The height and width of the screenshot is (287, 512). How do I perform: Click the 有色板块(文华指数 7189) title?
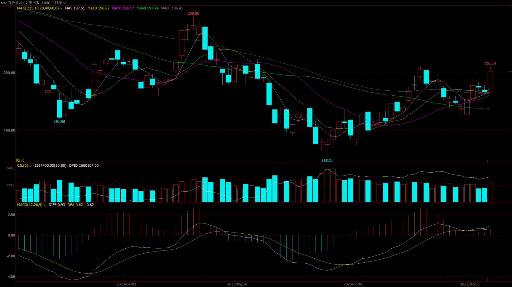(x=29, y=3)
